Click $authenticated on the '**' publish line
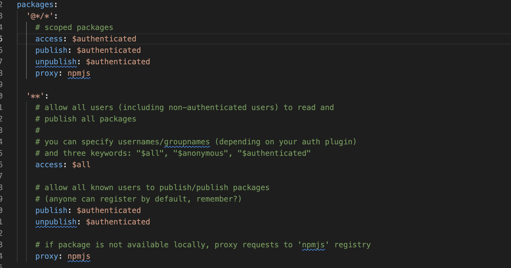This screenshot has height=268, width=511. (109, 211)
